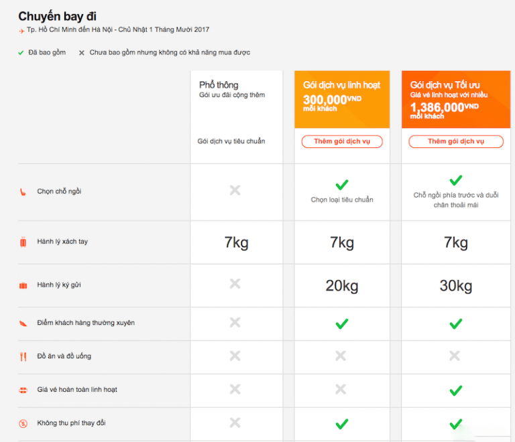515x442 pixels.
Task: Click the Chọn loại tiêu chuẩn seat checkmark
Action: coord(342,184)
